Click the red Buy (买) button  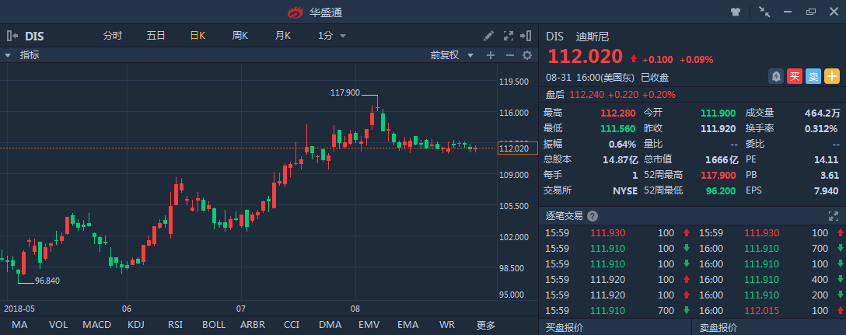[794, 77]
